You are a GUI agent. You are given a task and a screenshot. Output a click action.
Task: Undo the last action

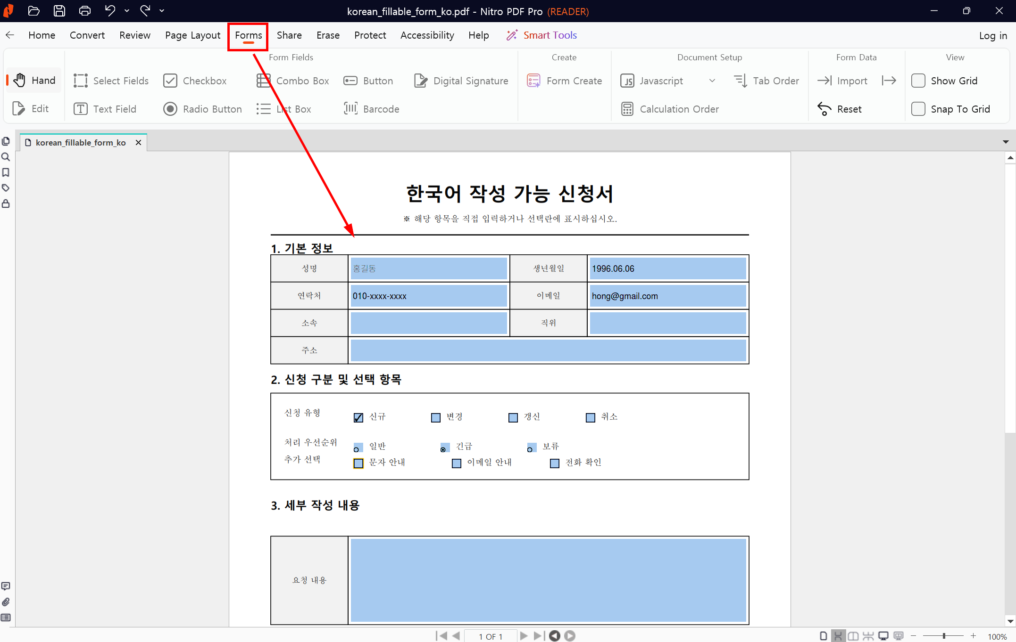(x=110, y=11)
